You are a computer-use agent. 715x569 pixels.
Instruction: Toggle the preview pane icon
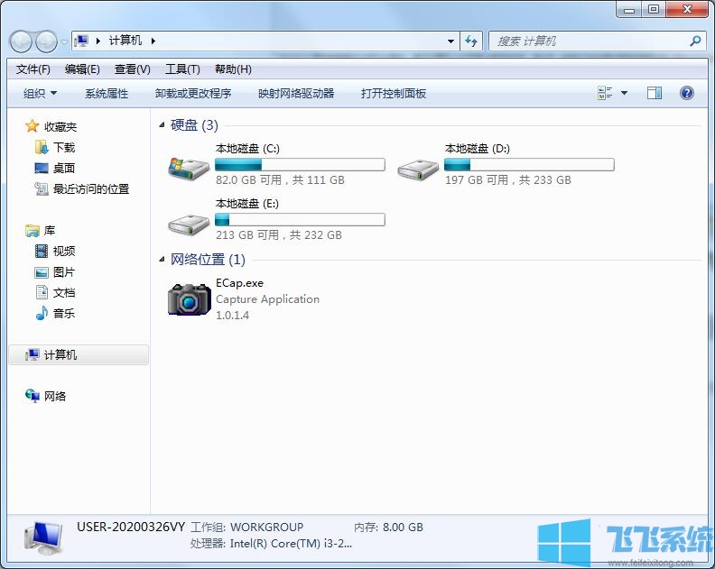(655, 93)
